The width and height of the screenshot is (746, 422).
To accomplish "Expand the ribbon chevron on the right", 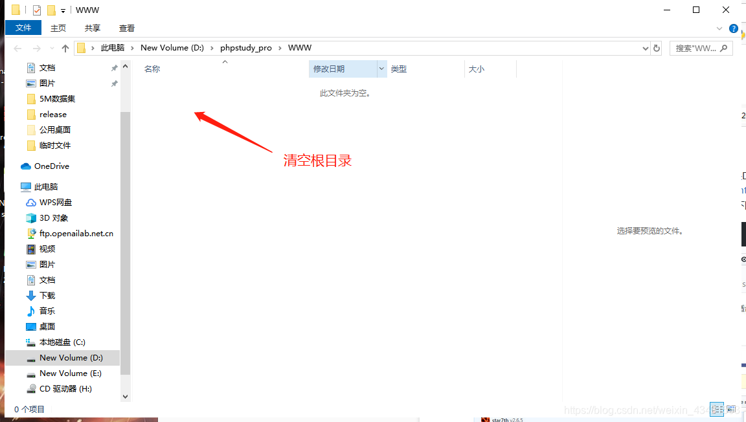I will [x=719, y=28].
